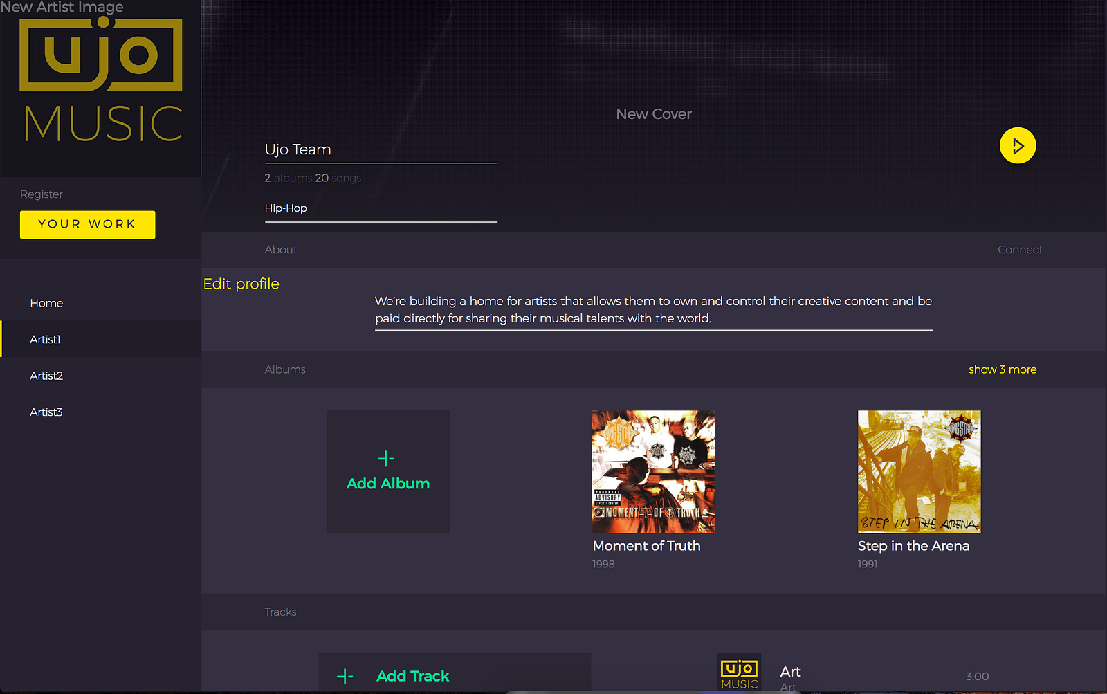Click the 3:00 track duration
The image size is (1107, 694).
[978, 676]
